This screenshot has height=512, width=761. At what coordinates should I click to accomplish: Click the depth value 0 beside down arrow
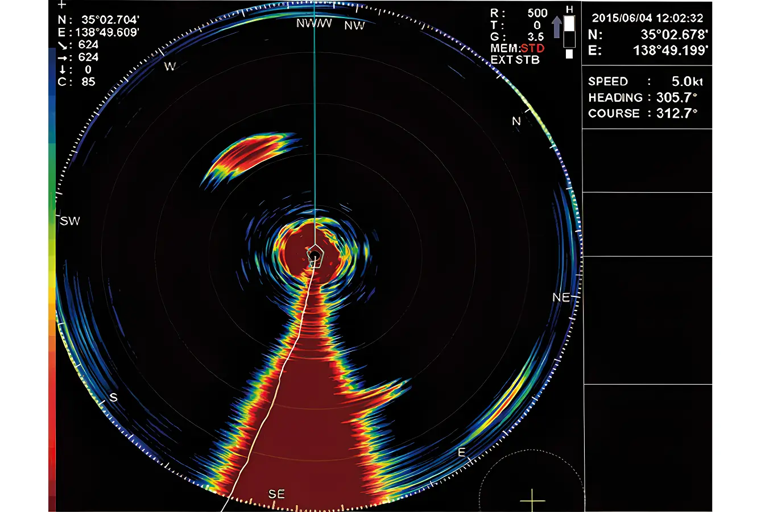point(88,70)
